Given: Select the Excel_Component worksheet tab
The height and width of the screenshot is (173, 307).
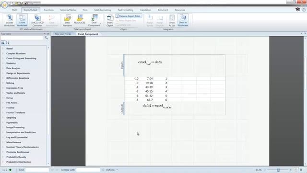Looking at the screenshot, I should tap(88, 34).
